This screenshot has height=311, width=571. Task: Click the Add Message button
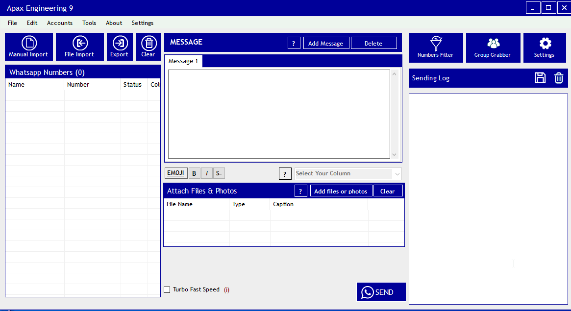point(325,43)
